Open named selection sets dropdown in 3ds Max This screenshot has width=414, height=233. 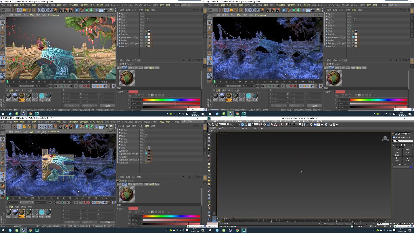coord(295,124)
